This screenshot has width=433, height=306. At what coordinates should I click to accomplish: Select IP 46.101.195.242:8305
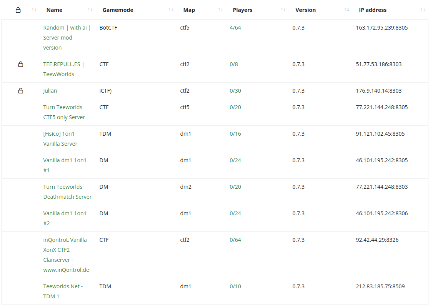[381, 160]
